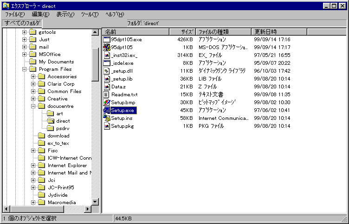Screen dimensions: 349x224
Task: Select the Jydivide folder in tree
Action: (58, 195)
